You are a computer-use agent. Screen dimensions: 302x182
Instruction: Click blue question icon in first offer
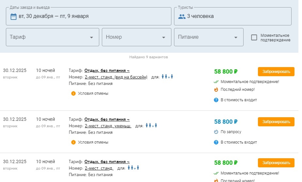(x=216, y=100)
